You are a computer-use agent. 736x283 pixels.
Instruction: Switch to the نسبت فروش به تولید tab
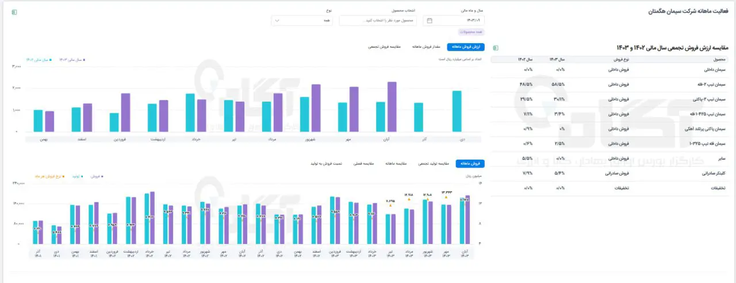pyautogui.click(x=326, y=164)
